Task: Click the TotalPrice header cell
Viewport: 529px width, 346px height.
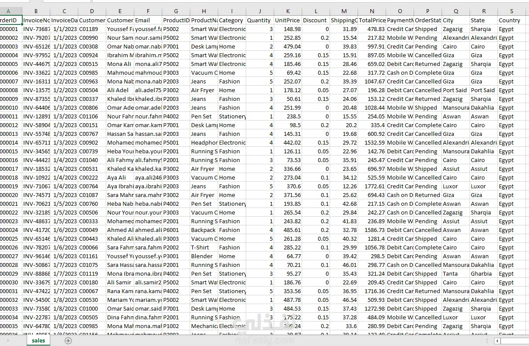Action: click(372, 20)
